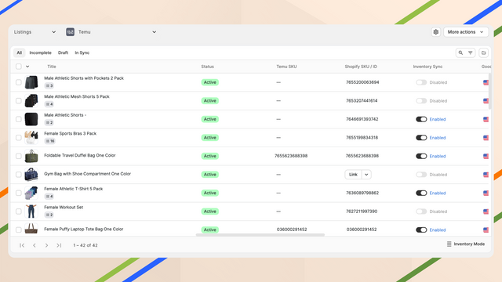This screenshot has height=282, width=502.
Task: Click variant count badge 16 under Sports Bras
Action: [x=50, y=141]
